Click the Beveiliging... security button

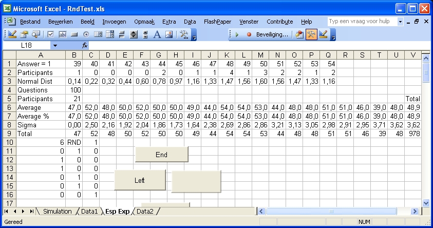(x=272, y=34)
